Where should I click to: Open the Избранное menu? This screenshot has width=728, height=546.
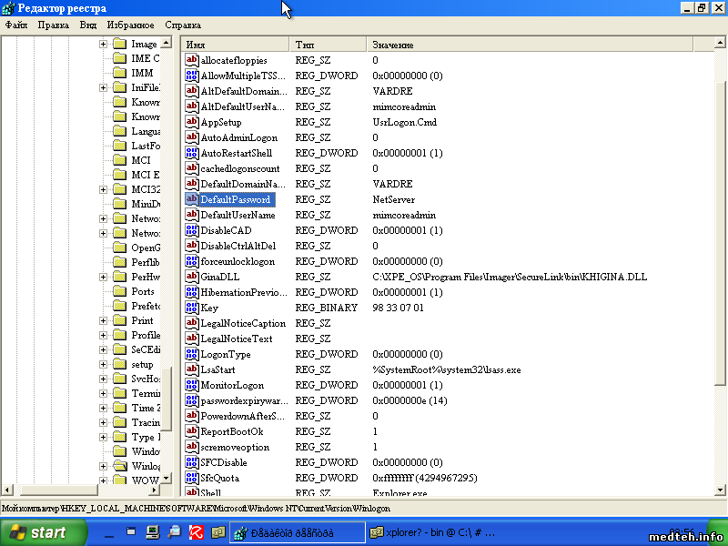click(x=130, y=25)
